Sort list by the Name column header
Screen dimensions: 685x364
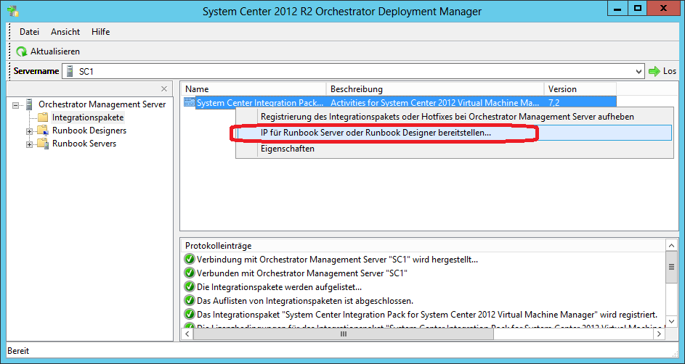[x=254, y=89]
